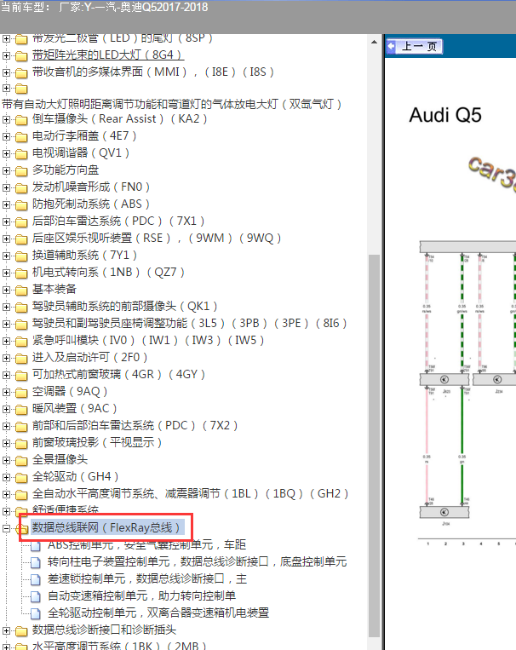Select 前部和后部泊车雷达系统（PDC）（7X2） item
This screenshot has height=650, width=516.
coord(135,425)
